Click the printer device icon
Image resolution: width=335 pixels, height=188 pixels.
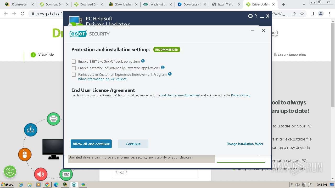coord(54,119)
